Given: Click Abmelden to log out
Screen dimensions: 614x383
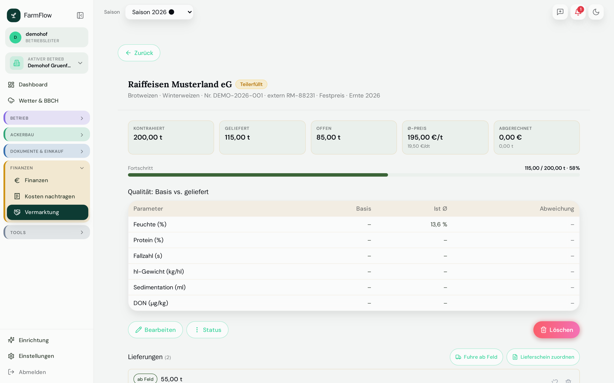Looking at the screenshot, I should 47,372.
